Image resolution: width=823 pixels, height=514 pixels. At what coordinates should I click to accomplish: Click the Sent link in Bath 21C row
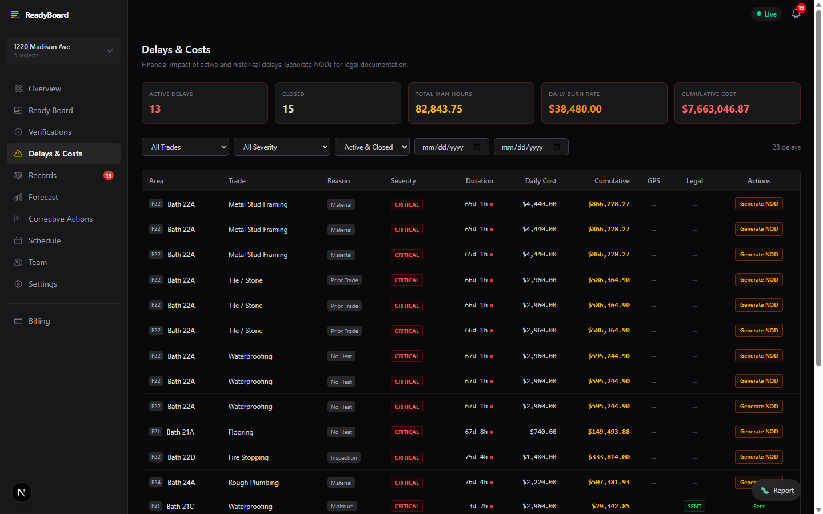pos(758,507)
